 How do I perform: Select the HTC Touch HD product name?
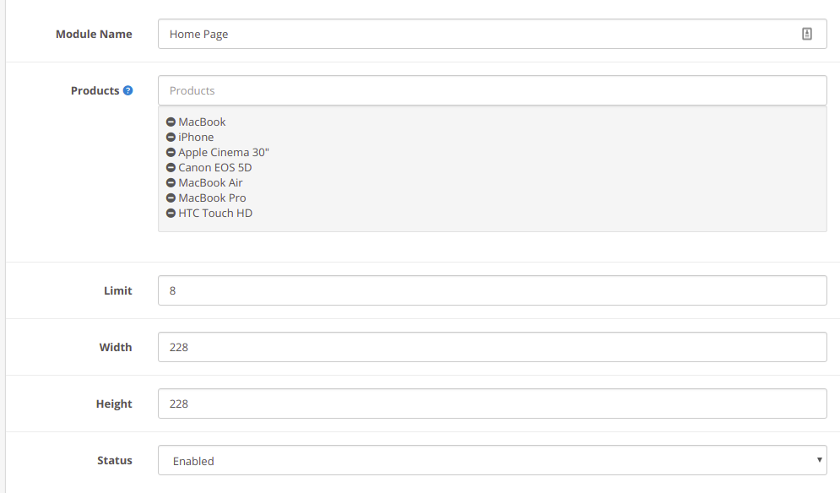(x=215, y=214)
